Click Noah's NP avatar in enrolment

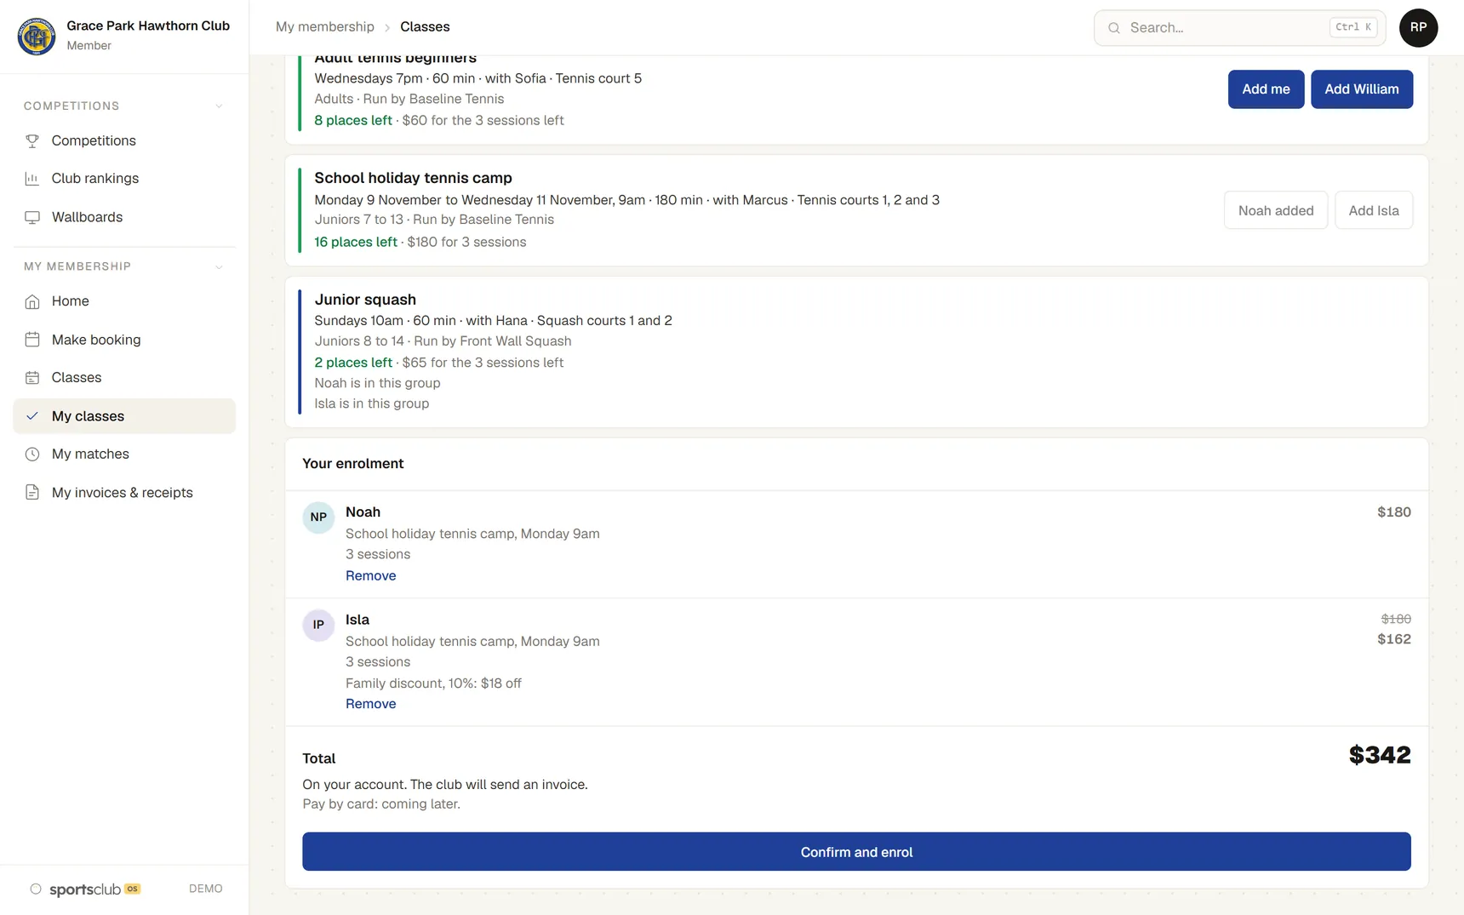pyautogui.click(x=318, y=517)
